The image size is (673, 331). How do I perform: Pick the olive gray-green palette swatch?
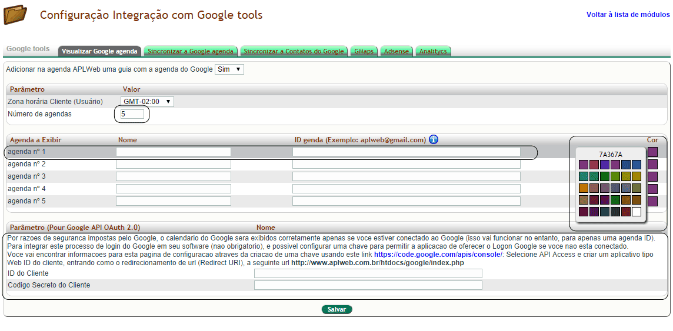click(637, 188)
